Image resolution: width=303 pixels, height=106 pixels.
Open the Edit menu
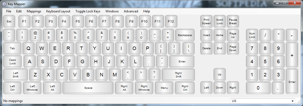pyautogui.click(x=19, y=11)
